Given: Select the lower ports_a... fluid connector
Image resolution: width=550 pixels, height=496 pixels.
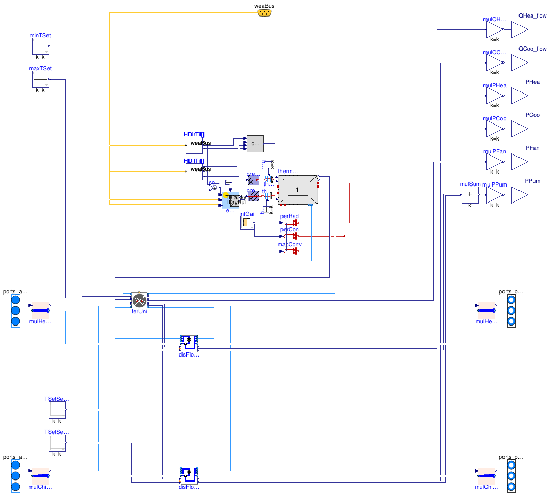Looking at the screenshot, I should pyautogui.click(x=16, y=476).
